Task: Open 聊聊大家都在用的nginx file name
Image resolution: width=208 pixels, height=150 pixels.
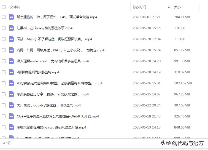Action: (52, 127)
